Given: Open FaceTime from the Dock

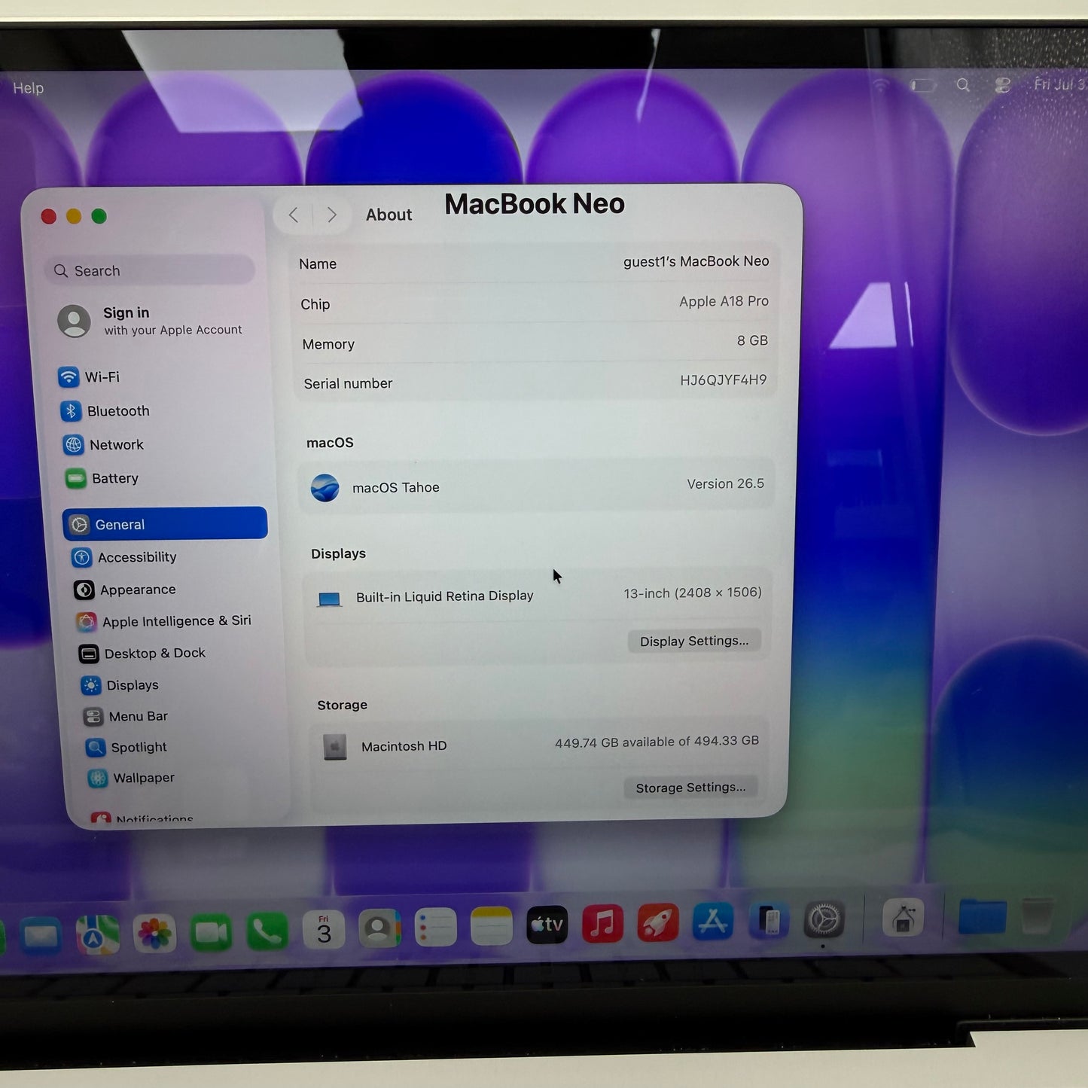Looking at the screenshot, I should (x=211, y=934).
